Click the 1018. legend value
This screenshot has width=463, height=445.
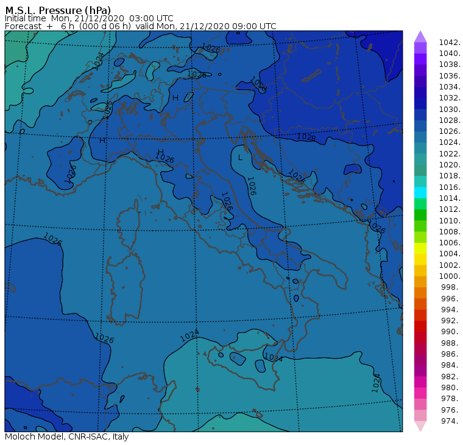(x=450, y=176)
